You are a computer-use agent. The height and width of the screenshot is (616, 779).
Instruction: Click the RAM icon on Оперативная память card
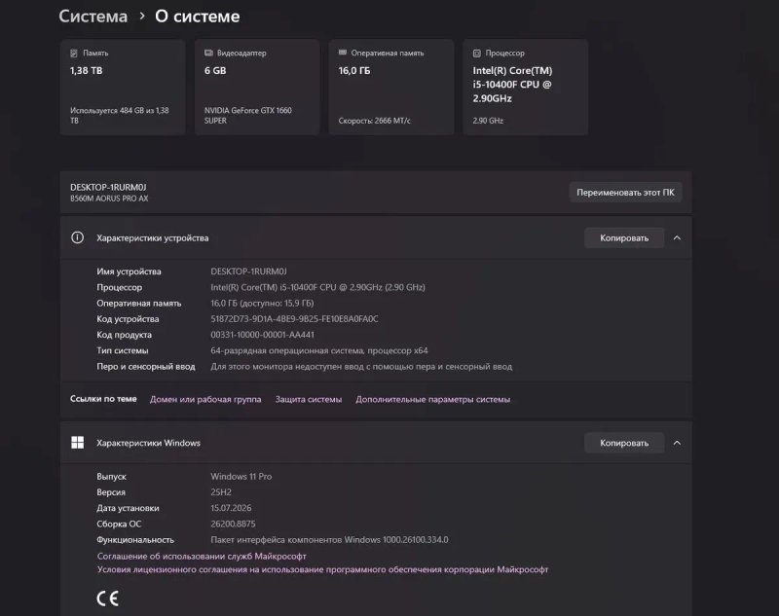[x=343, y=53]
